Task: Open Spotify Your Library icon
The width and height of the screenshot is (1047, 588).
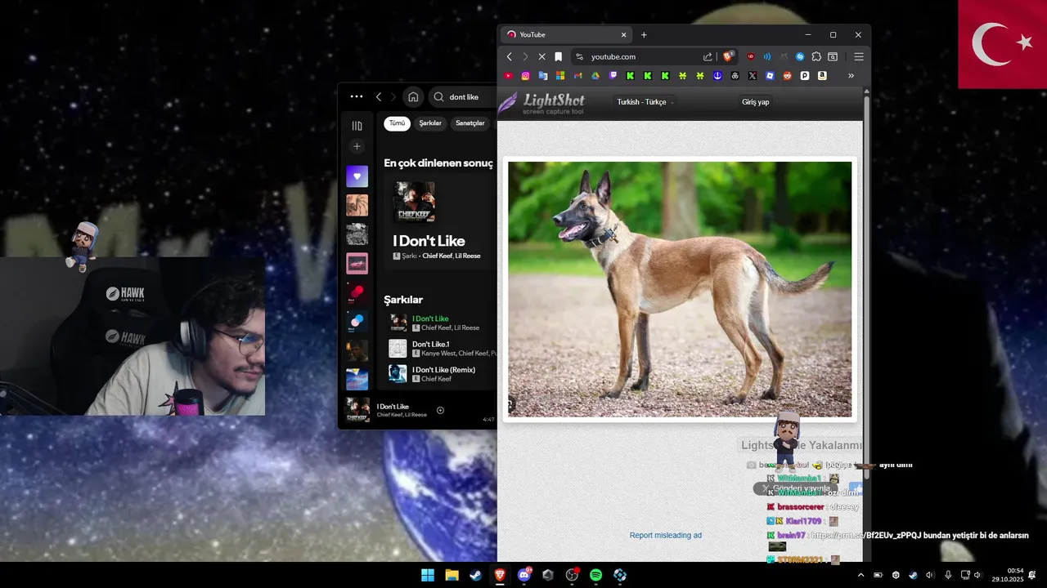Action: [x=357, y=126]
